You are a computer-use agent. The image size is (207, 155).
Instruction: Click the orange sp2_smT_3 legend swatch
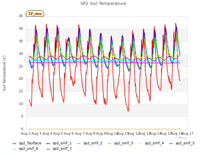pos(109,143)
